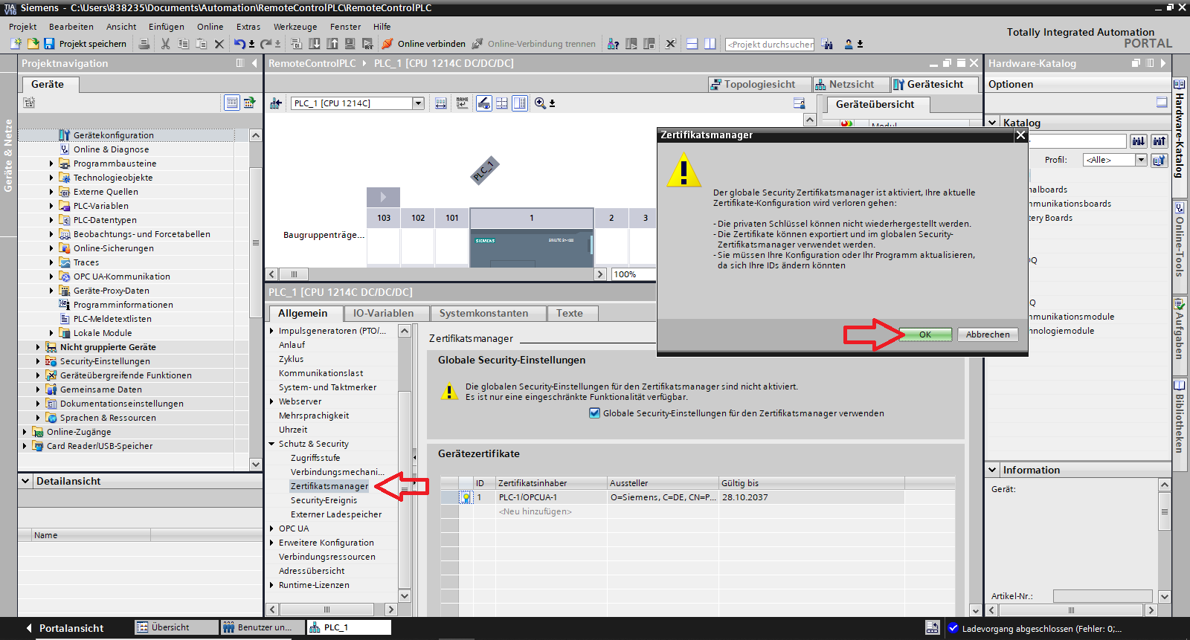The width and height of the screenshot is (1190, 640).
Task: Click the open project folder icon
Action: click(x=33, y=44)
